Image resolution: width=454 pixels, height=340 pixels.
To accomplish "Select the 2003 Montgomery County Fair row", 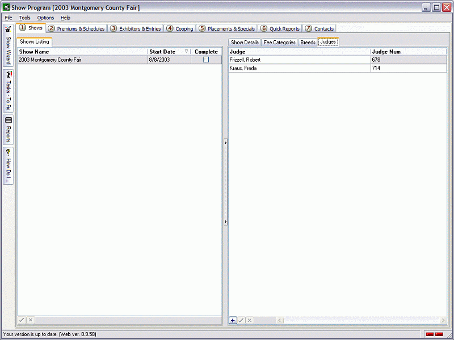I will pos(119,59).
